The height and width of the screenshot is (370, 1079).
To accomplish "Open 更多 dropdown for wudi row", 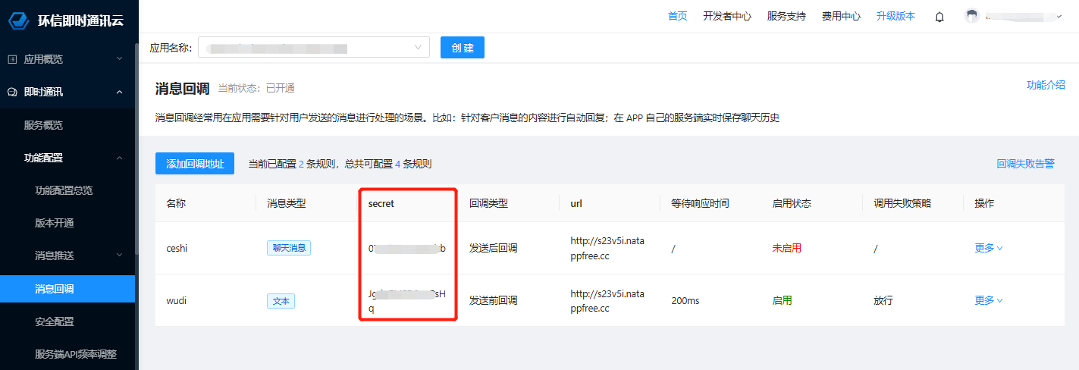I will pos(988,300).
